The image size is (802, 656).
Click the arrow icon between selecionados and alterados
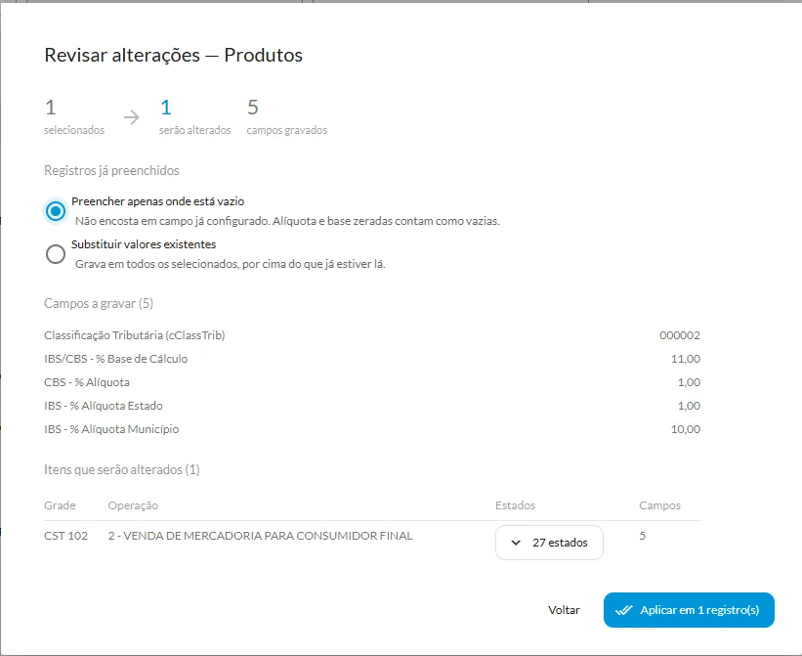pos(132,117)
